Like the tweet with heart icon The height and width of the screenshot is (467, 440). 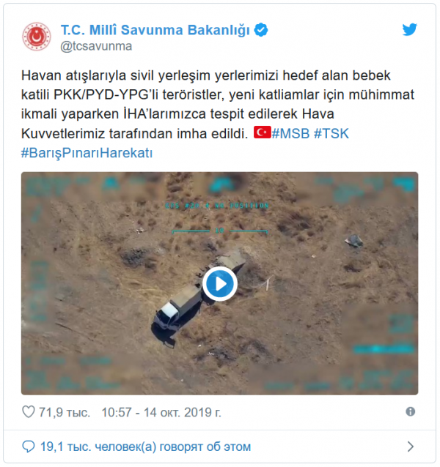click(29, 412)
